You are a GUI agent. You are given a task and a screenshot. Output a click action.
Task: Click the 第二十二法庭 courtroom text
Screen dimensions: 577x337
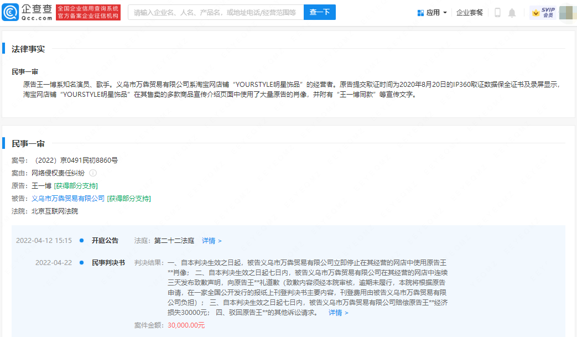[x=174, y=241]
